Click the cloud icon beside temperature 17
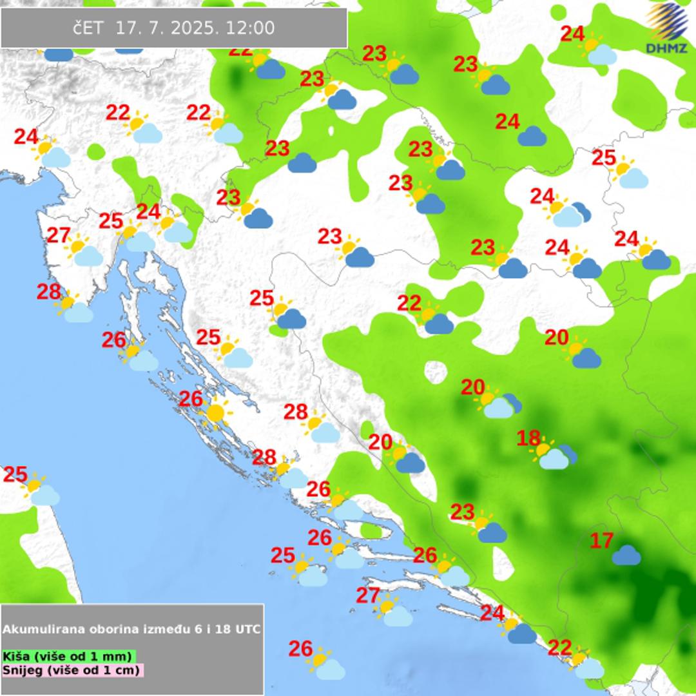The width and height of the screenshot is (696, 696). coord(626,554)
